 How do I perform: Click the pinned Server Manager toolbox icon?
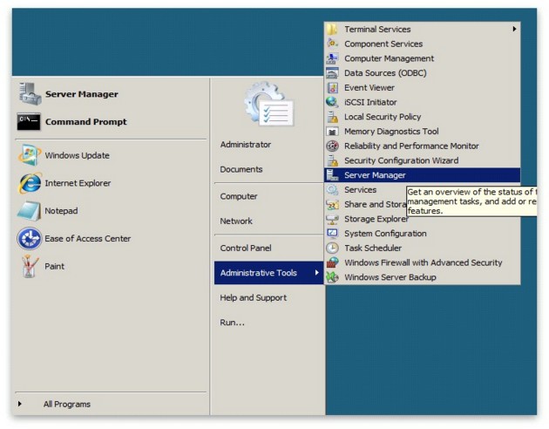tap(30, 94)
